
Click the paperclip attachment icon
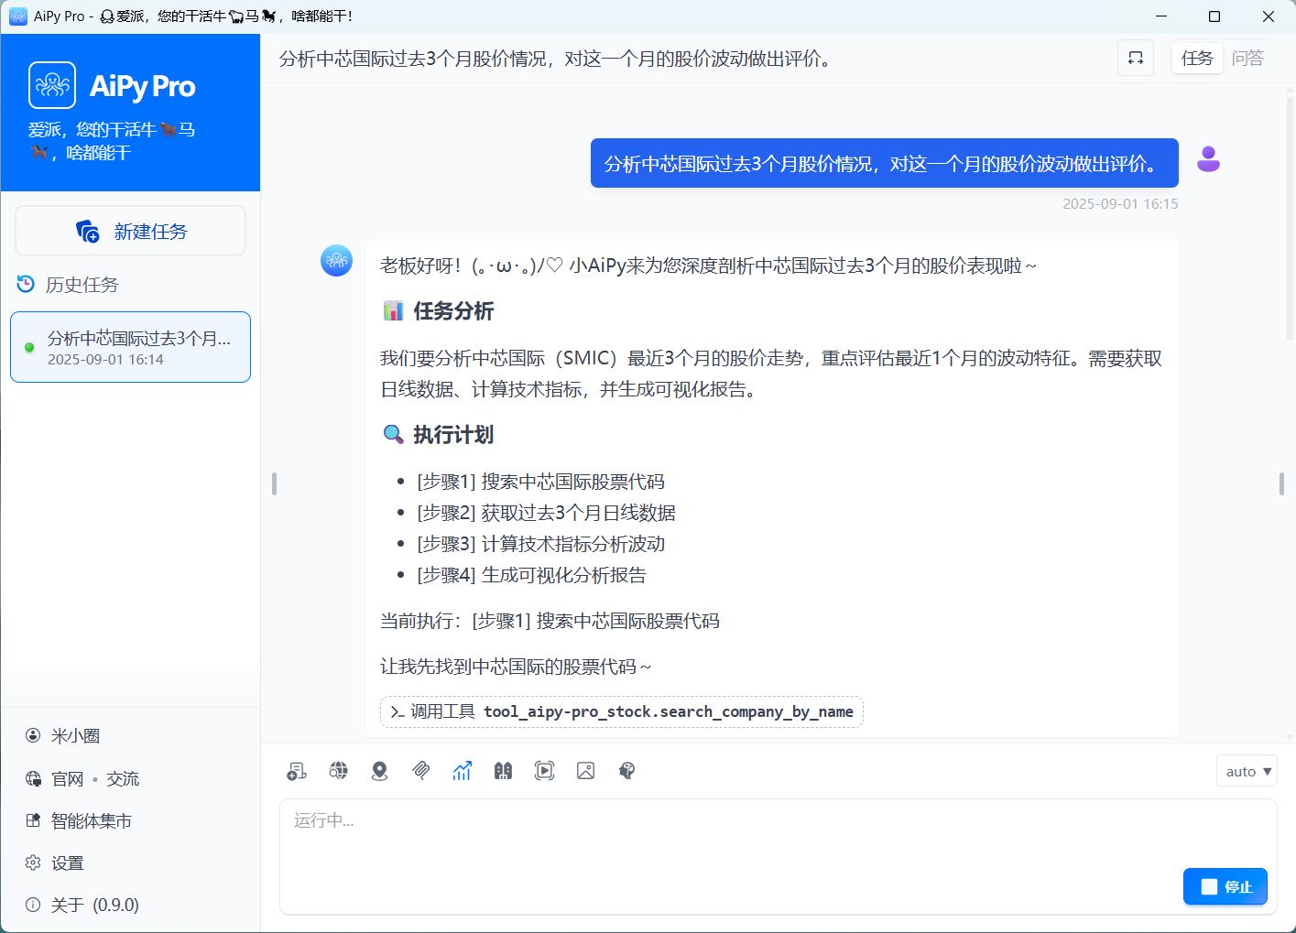(420, 771)
